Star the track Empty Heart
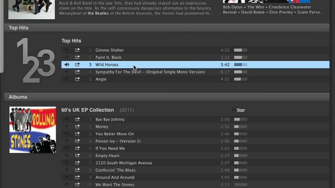This screenshot has height=188, width=335. pyautogui.click(x=67, y=156)
